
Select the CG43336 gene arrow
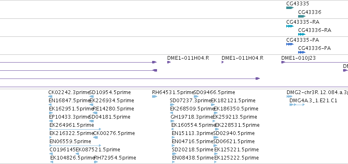coord(302,16)
